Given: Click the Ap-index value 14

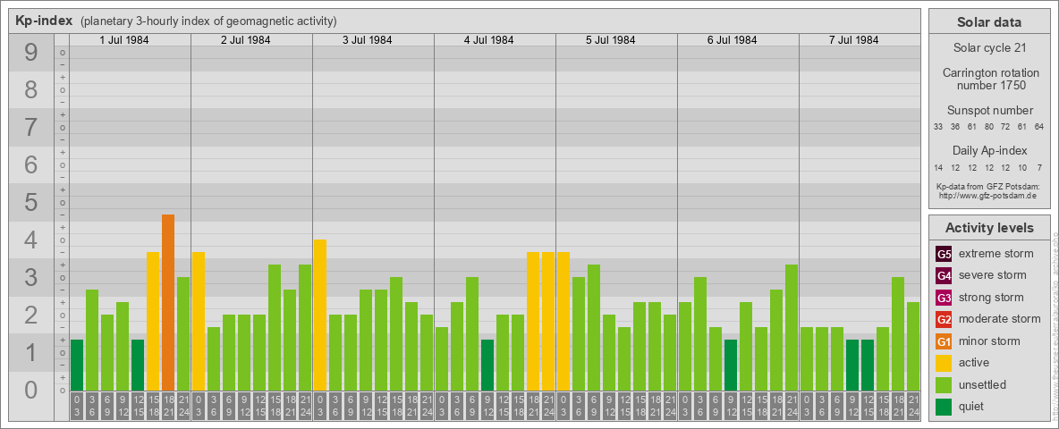Looking at the screenshot, I should coord(938,167).
